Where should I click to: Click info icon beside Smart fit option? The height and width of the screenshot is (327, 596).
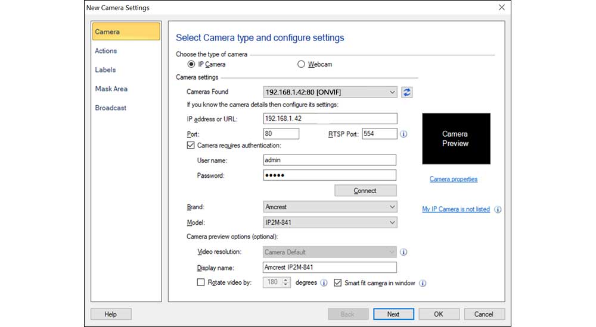423,283
